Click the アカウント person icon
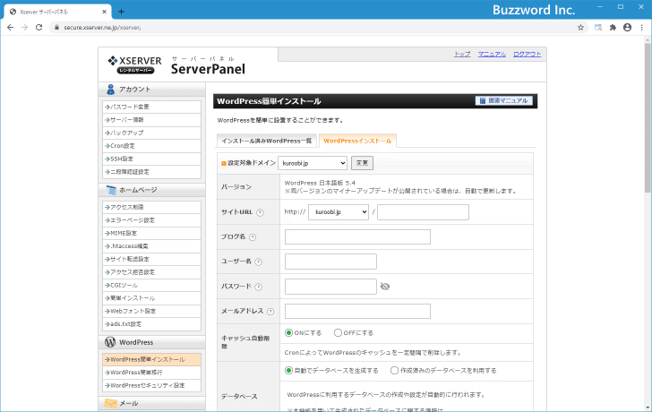Viewport: 652px width, 412px height. (111, 89)
